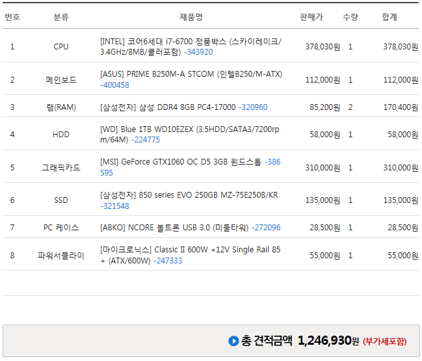Open product code link -386595

tap(272, 162)
